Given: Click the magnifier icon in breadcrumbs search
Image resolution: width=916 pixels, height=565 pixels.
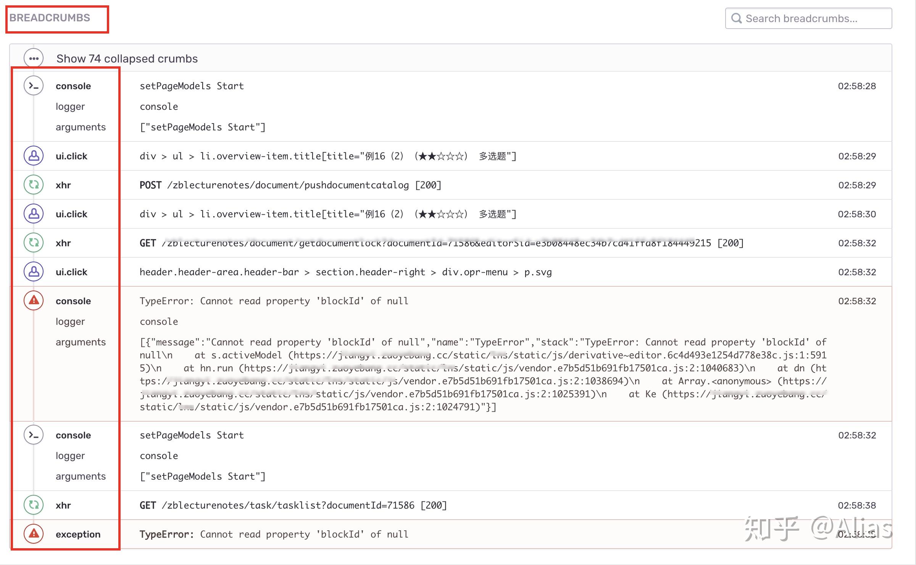Looking at the screenshot, I should pyautogui.click(x=736, y=18).
